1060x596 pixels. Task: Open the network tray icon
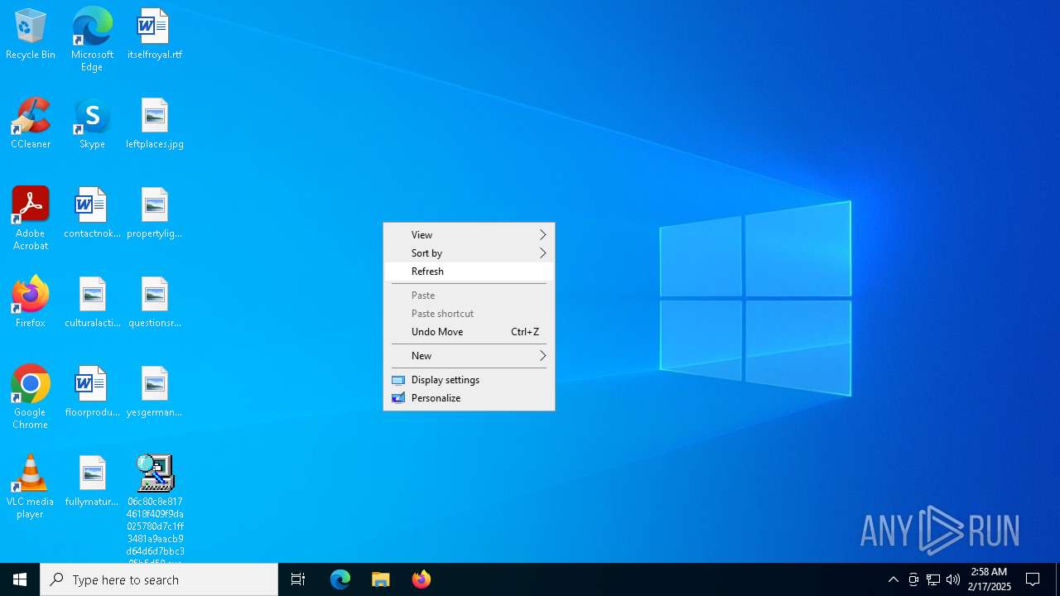pos(933,579)
